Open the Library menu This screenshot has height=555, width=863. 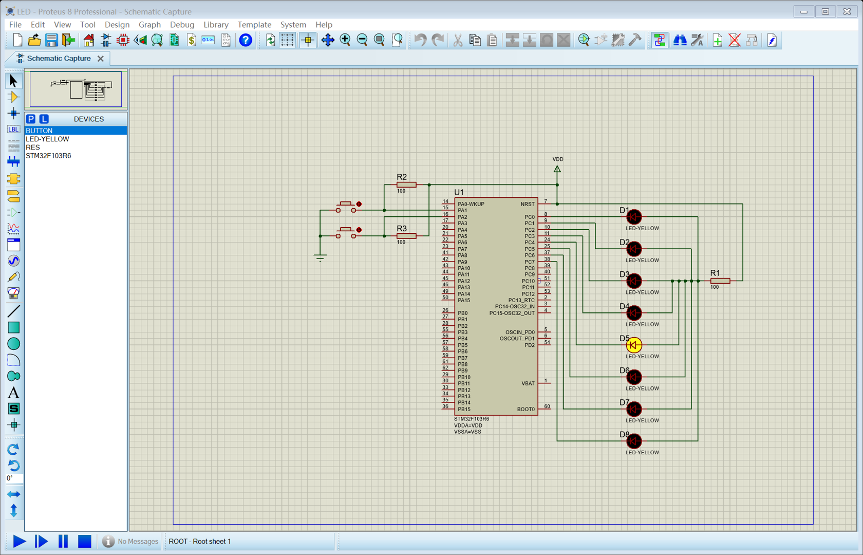pos(215,25)
